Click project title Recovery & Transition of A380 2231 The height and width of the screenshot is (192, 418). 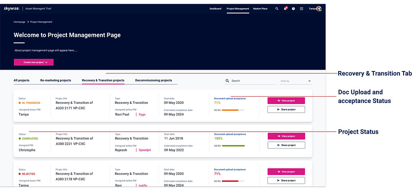click(x=74, y=141)
